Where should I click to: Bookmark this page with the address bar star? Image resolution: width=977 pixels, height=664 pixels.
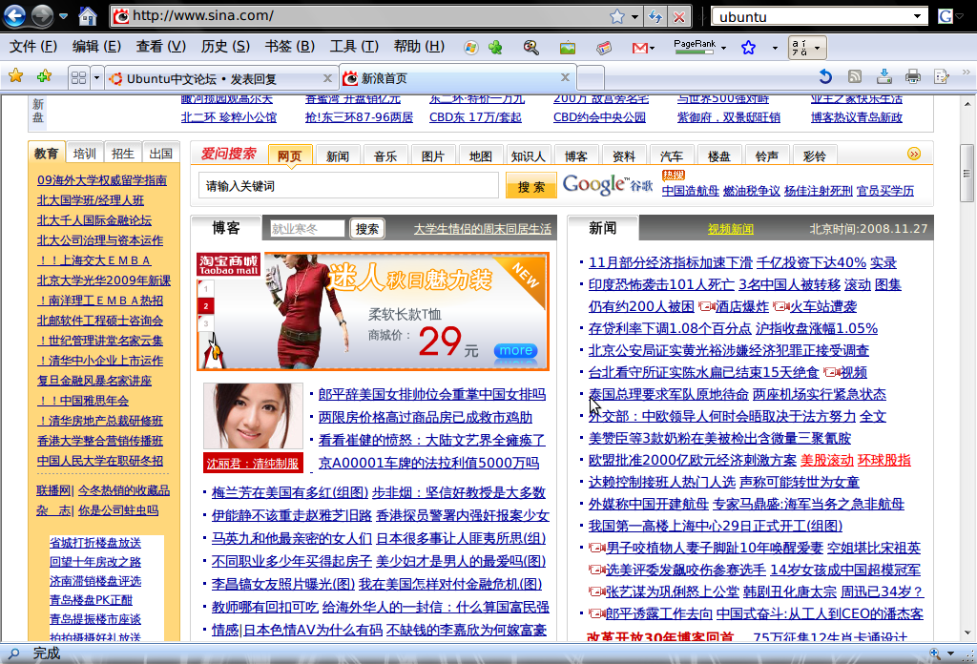[617, 17]
